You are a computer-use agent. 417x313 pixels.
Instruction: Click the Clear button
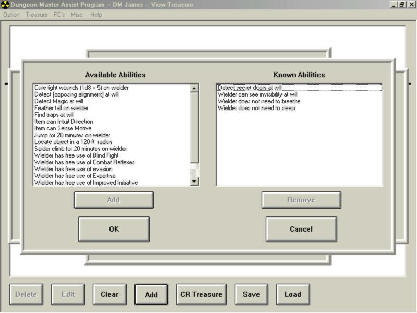[109, 294]
